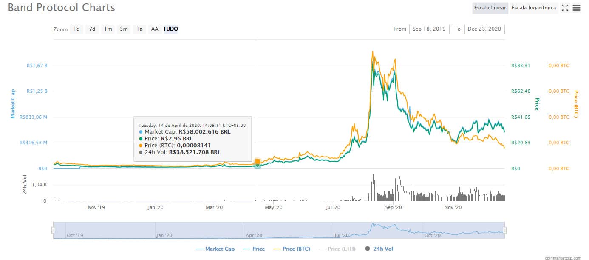Click tooltip value 0,00008141

point(194,146)
